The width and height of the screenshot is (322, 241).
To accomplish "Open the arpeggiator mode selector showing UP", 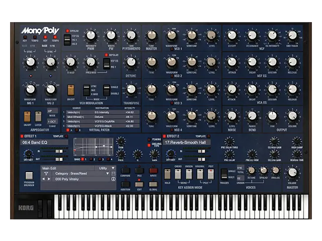I will pos(52,111).
